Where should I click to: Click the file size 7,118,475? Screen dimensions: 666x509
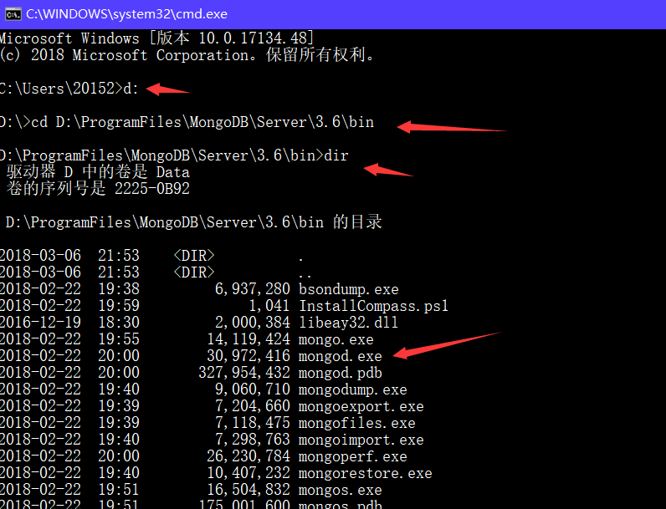click(253, 423)
